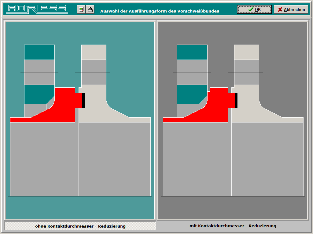Select 'mit Kontaktdurchmesser - Reduzierung' label
Screen dimensions: 313x234
(233, 226)
